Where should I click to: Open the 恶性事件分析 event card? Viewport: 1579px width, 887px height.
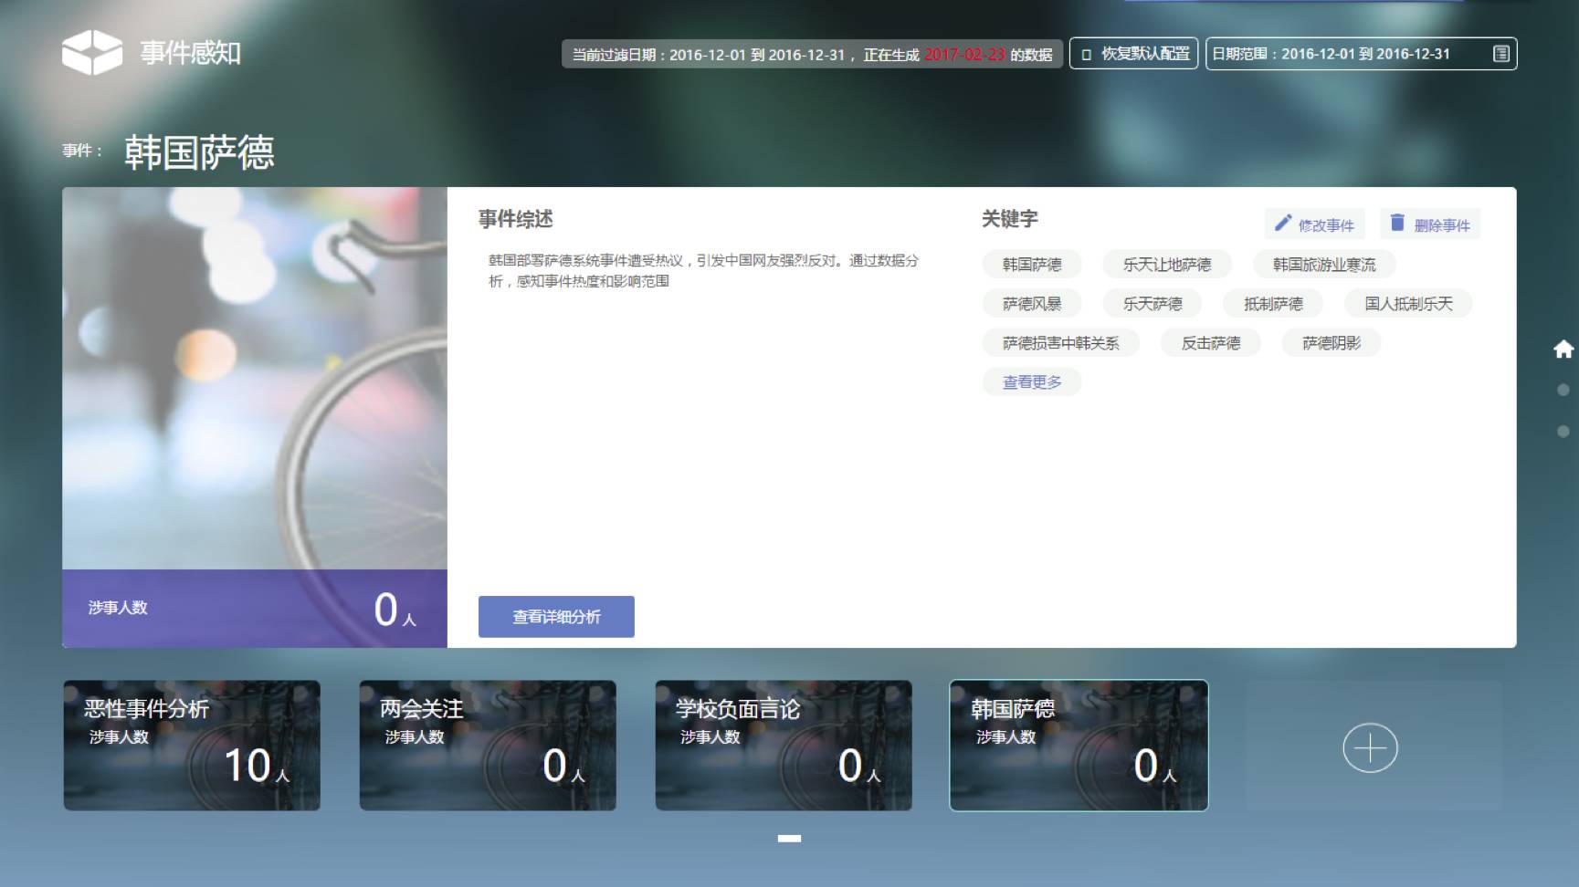tap(192, 746)
